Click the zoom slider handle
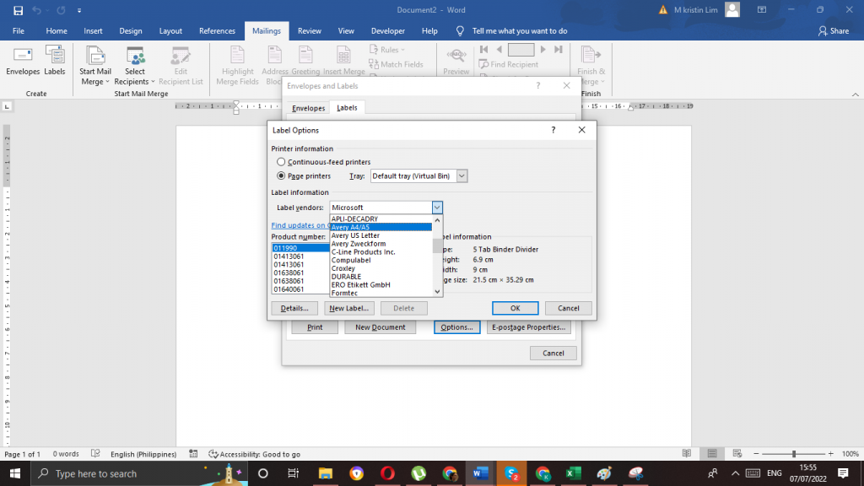Image resolution: width=864 pixels, height=486 pixels. pos(794,453)
